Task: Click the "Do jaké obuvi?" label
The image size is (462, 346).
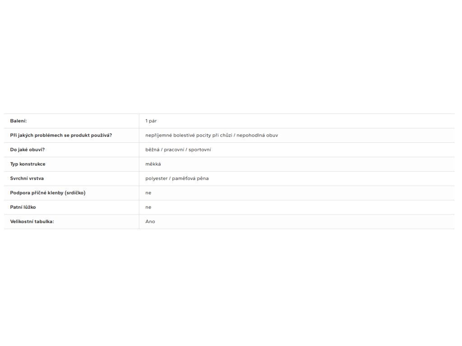Action: coord(28,150)
